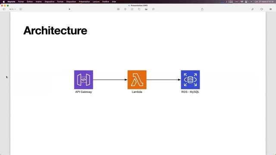Open the zoom percentage dropdown

tap(13, 9)
